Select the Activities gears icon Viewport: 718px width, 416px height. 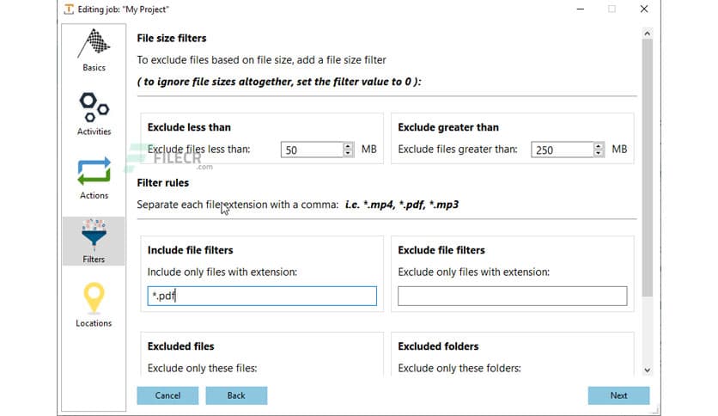94,107
